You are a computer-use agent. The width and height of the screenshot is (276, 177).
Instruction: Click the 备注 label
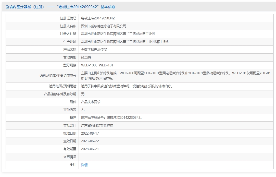pyautogui.click(x=73, y=117)
